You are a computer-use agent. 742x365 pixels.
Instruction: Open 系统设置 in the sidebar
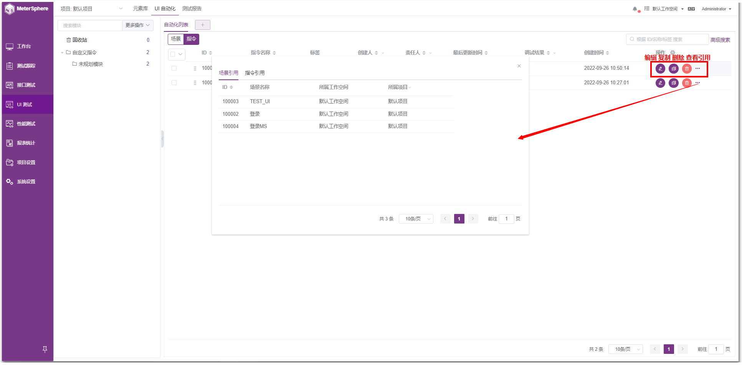[28, 182]
